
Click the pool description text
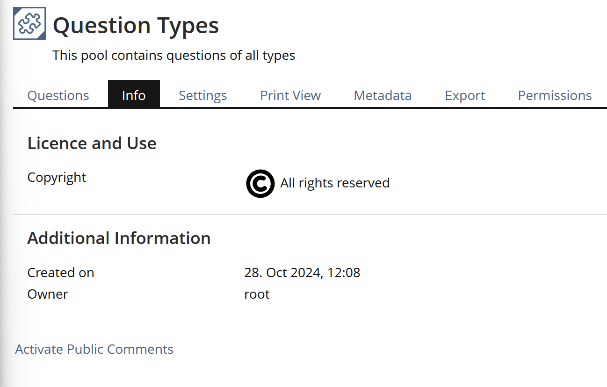(173, 55)
